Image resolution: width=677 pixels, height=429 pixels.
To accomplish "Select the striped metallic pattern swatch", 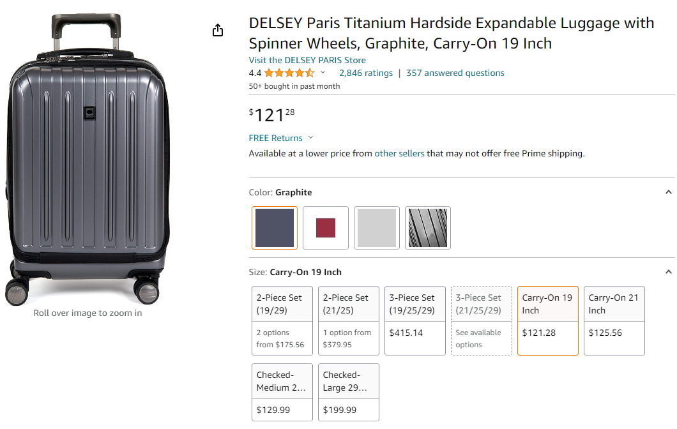I will [x=428, y=228].
